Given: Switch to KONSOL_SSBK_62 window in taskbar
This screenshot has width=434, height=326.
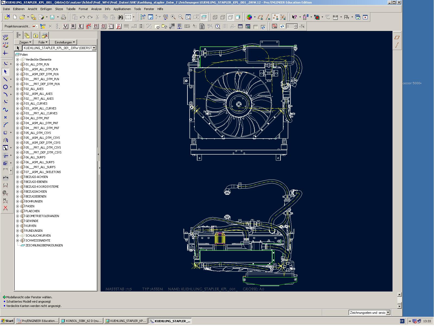Looking at the screenshot, I should tap(81, 321).
